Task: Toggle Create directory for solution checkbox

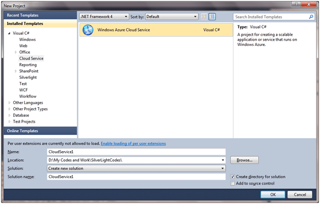Action: coord(233,177)
